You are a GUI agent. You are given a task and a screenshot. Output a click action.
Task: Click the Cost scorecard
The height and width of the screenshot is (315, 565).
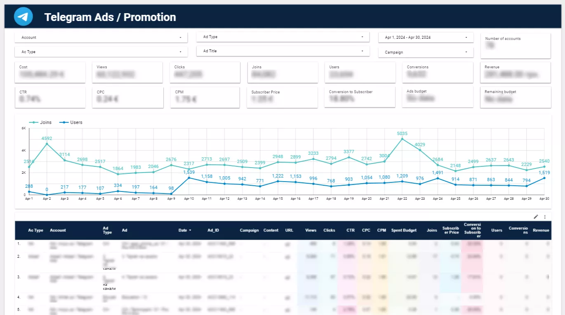(50, 72)
